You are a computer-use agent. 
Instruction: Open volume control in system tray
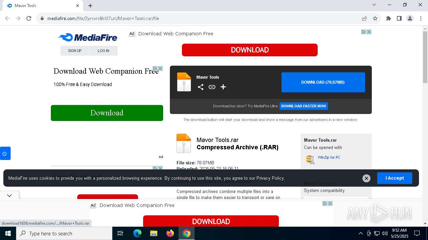point(385,233)
